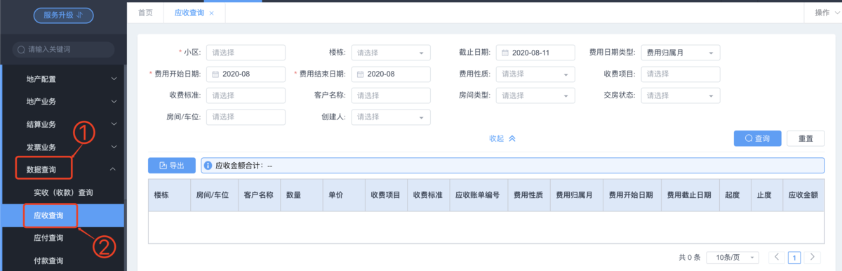Click the 费用开始日期 column header
Viewport: 842px width, 271px height.
pyautogui.click(x=631, y=195)
